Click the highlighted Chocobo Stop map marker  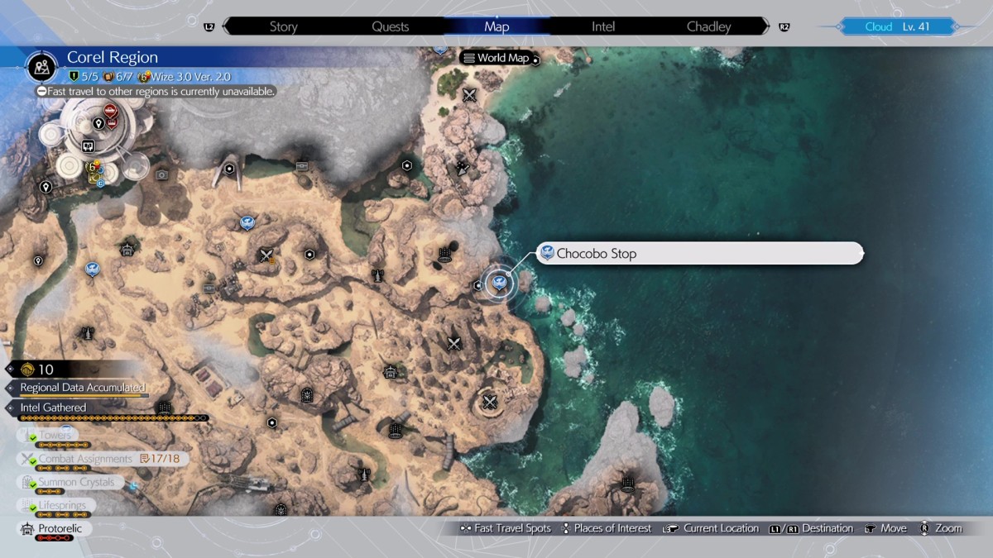coord(499,283)
